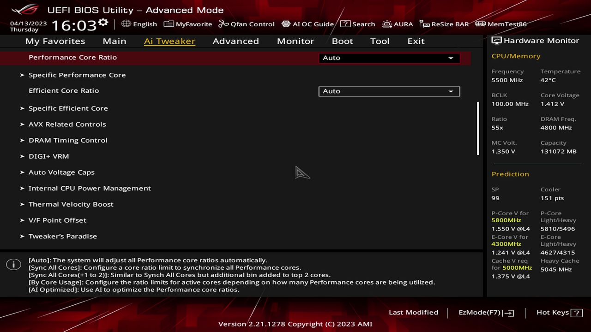Click the 4800 MHz DRAM frequency value
Image resolution: width=591 pixels, height=332 pixels.
(556, 128)
